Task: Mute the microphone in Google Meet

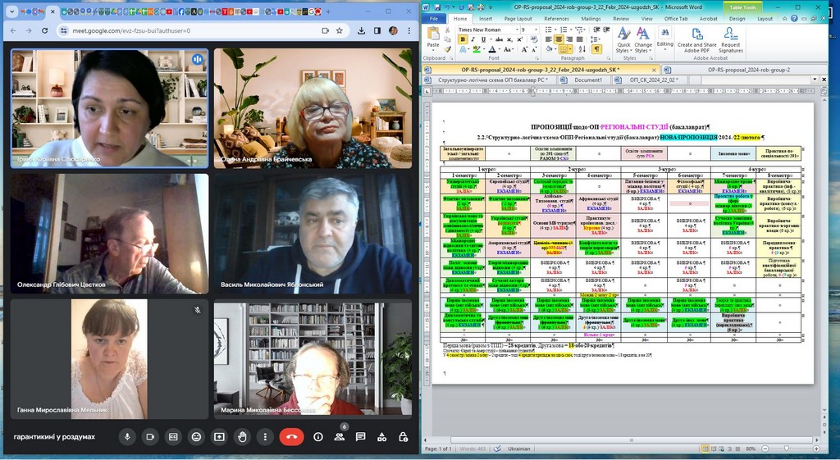Action: click(127, 437)
